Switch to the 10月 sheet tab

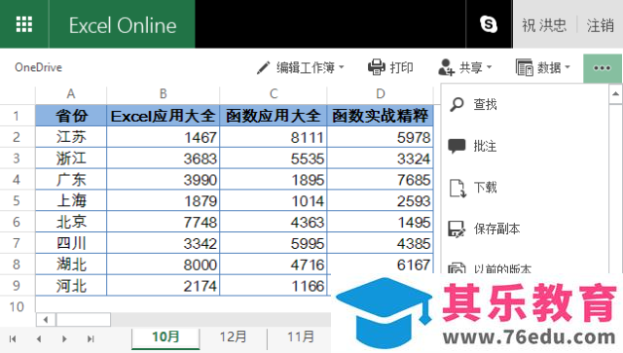coord(165,337)
